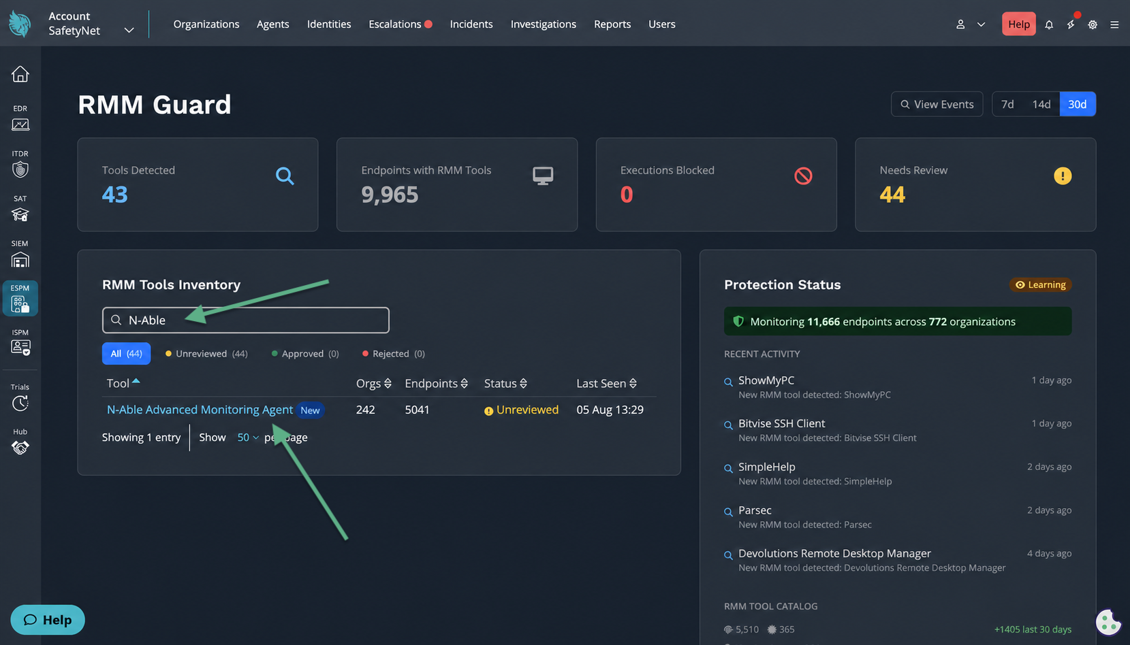Image resolution: width=1130 pixels, height=645 pixels.
Task: Go to the Investigations menu
Action: [544, 24]
